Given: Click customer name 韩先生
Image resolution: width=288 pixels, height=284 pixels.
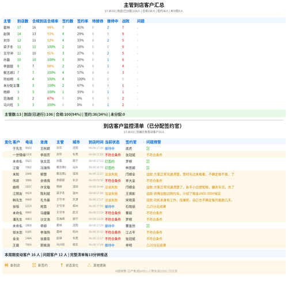Looking at the screenshot, I should tap(17, 200).
